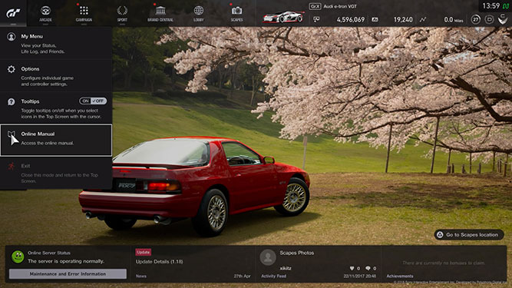Open Options game settings entry
Viewport: 512px width, 288px height.
click(x=56, y=76)
